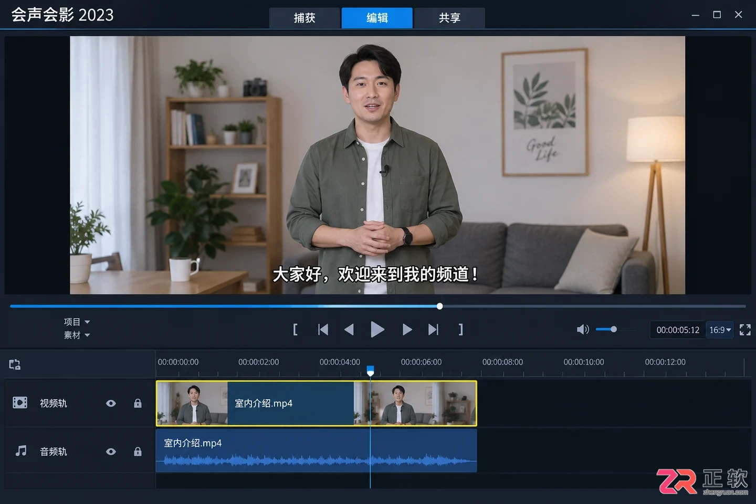Expand the 素材 mode dropdown
This screenshot has height=504, width=756.
tap(77, 335)
